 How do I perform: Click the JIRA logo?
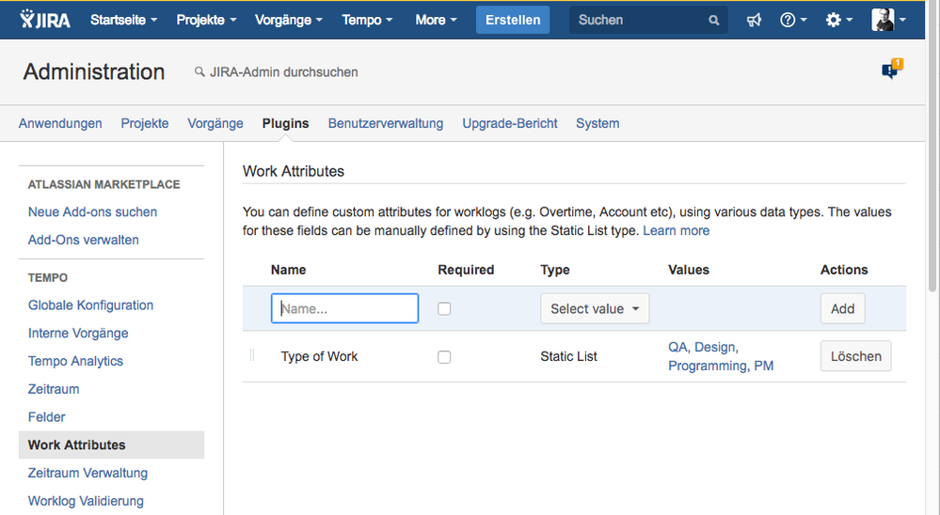[x=45, y=20]
